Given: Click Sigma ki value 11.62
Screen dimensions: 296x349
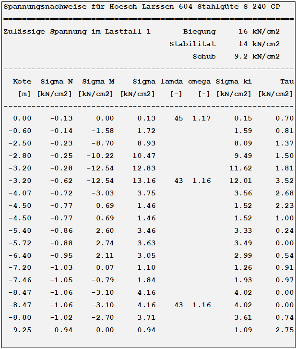Looking at the screenshot, I should [x=241, y=168].
